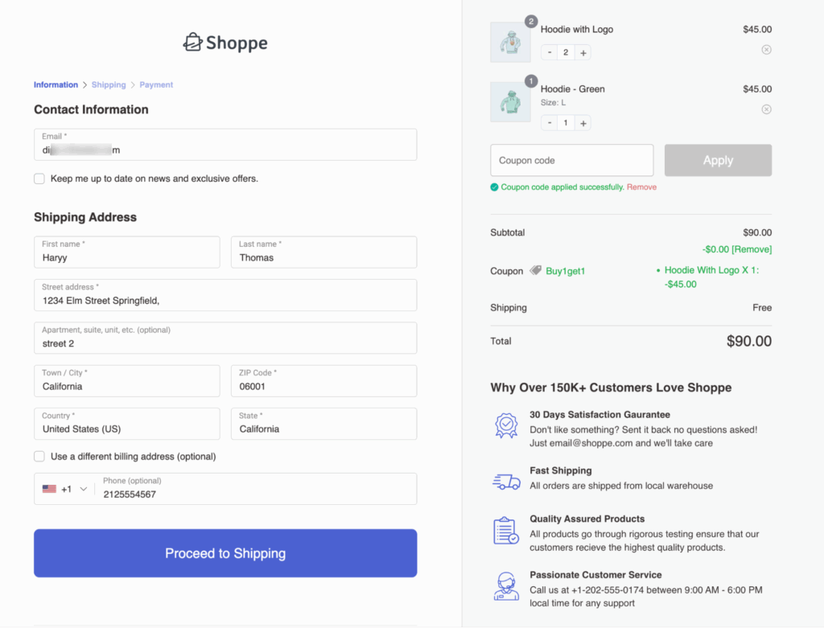Click inside the Coupon code field
The image size is (824, 628).
click(571, 160)
